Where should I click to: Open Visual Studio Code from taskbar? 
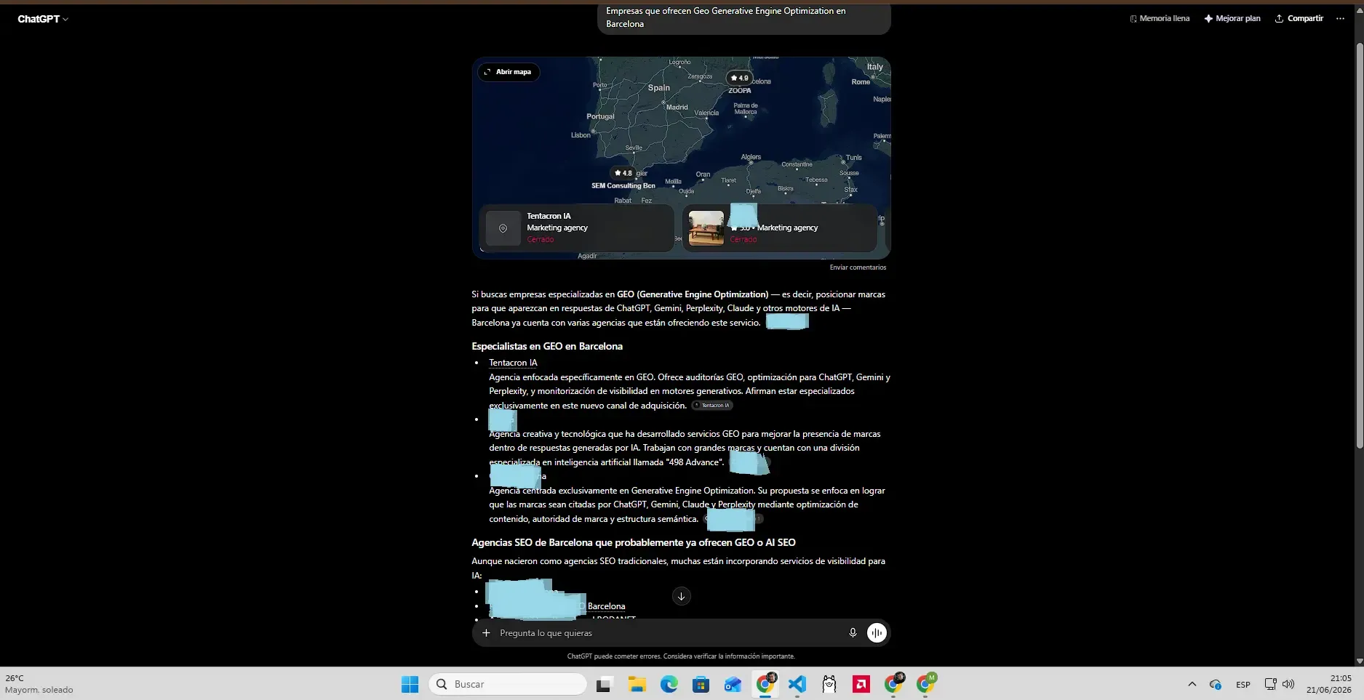coord(797,684)
